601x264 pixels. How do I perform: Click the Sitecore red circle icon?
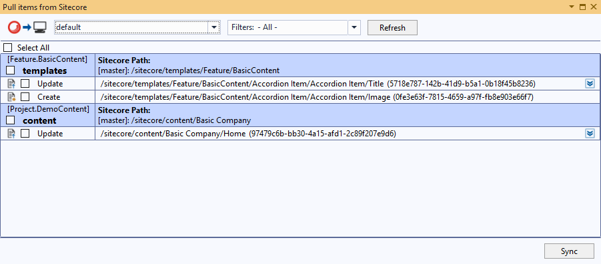click(14, 27)
